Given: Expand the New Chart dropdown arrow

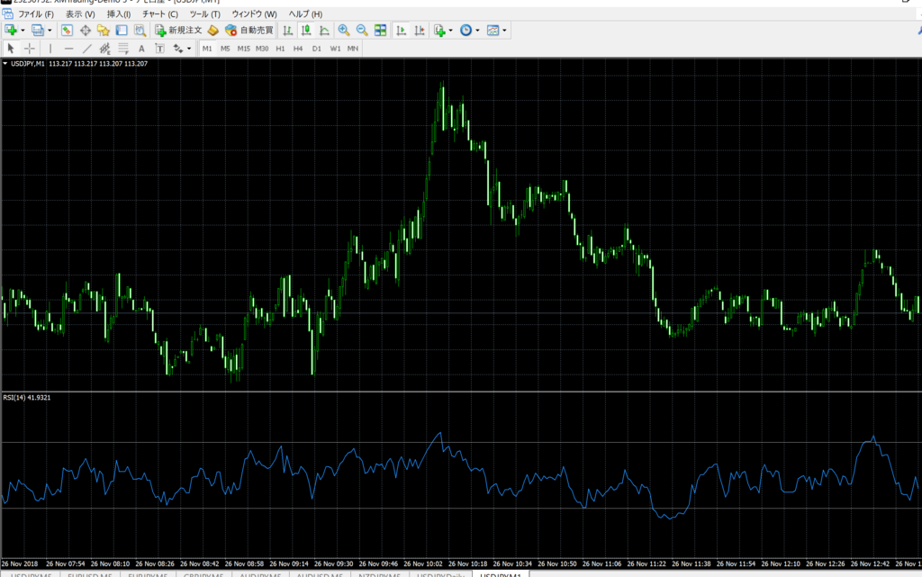Looking at the screenshot, I should (23, 31).
